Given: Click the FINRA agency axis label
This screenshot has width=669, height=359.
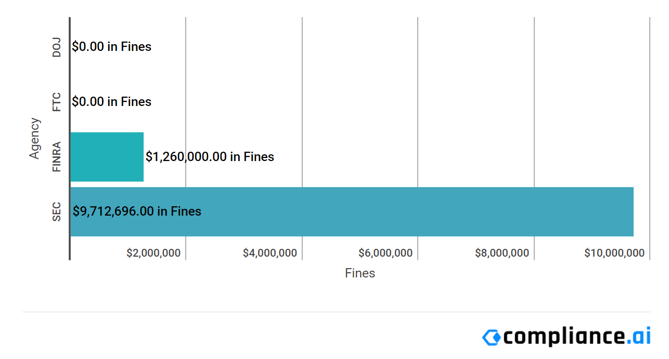Looking at the screenshot, I should [x=57, y=156].
